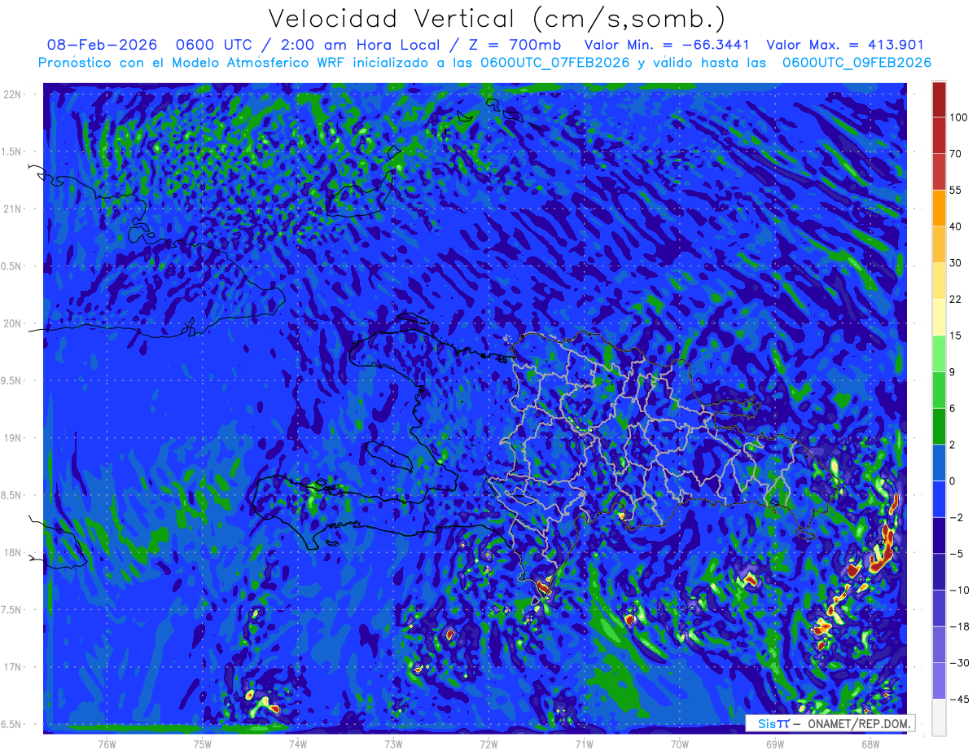The image size is (977, 755).
Task: Click the '22N' latitude label
Action: click(12, 94)
